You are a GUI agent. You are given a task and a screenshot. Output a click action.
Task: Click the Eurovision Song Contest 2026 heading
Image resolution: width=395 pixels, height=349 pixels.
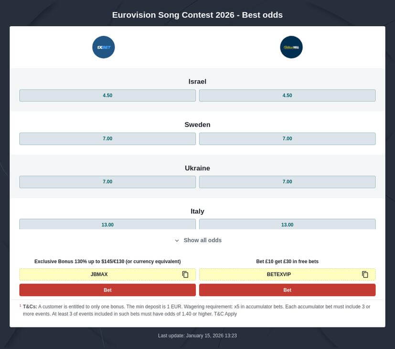point(197,15)
